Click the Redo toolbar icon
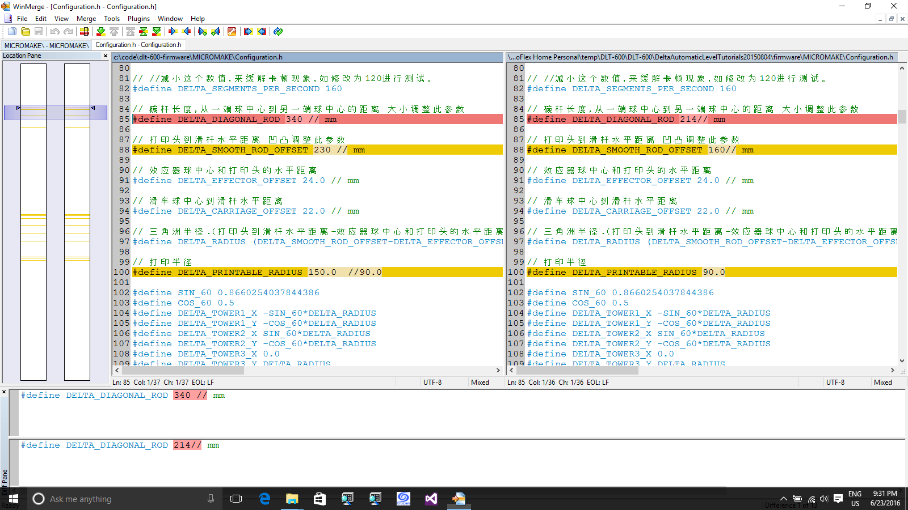 pos(68,32)
